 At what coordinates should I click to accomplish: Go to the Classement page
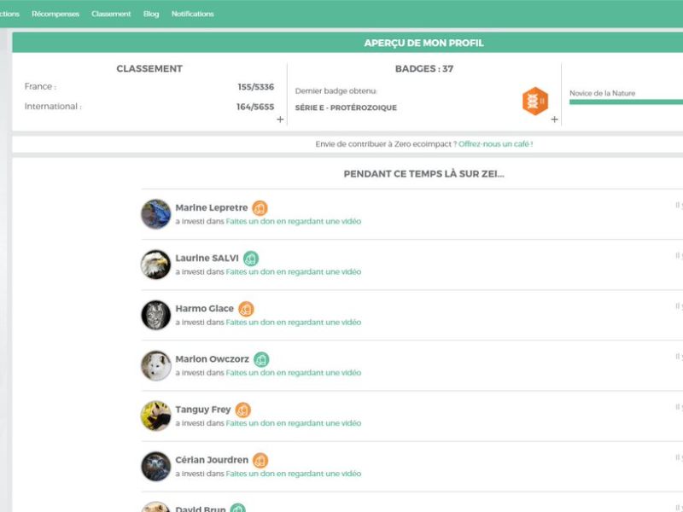pyautogui.click(x=111, y=14)
